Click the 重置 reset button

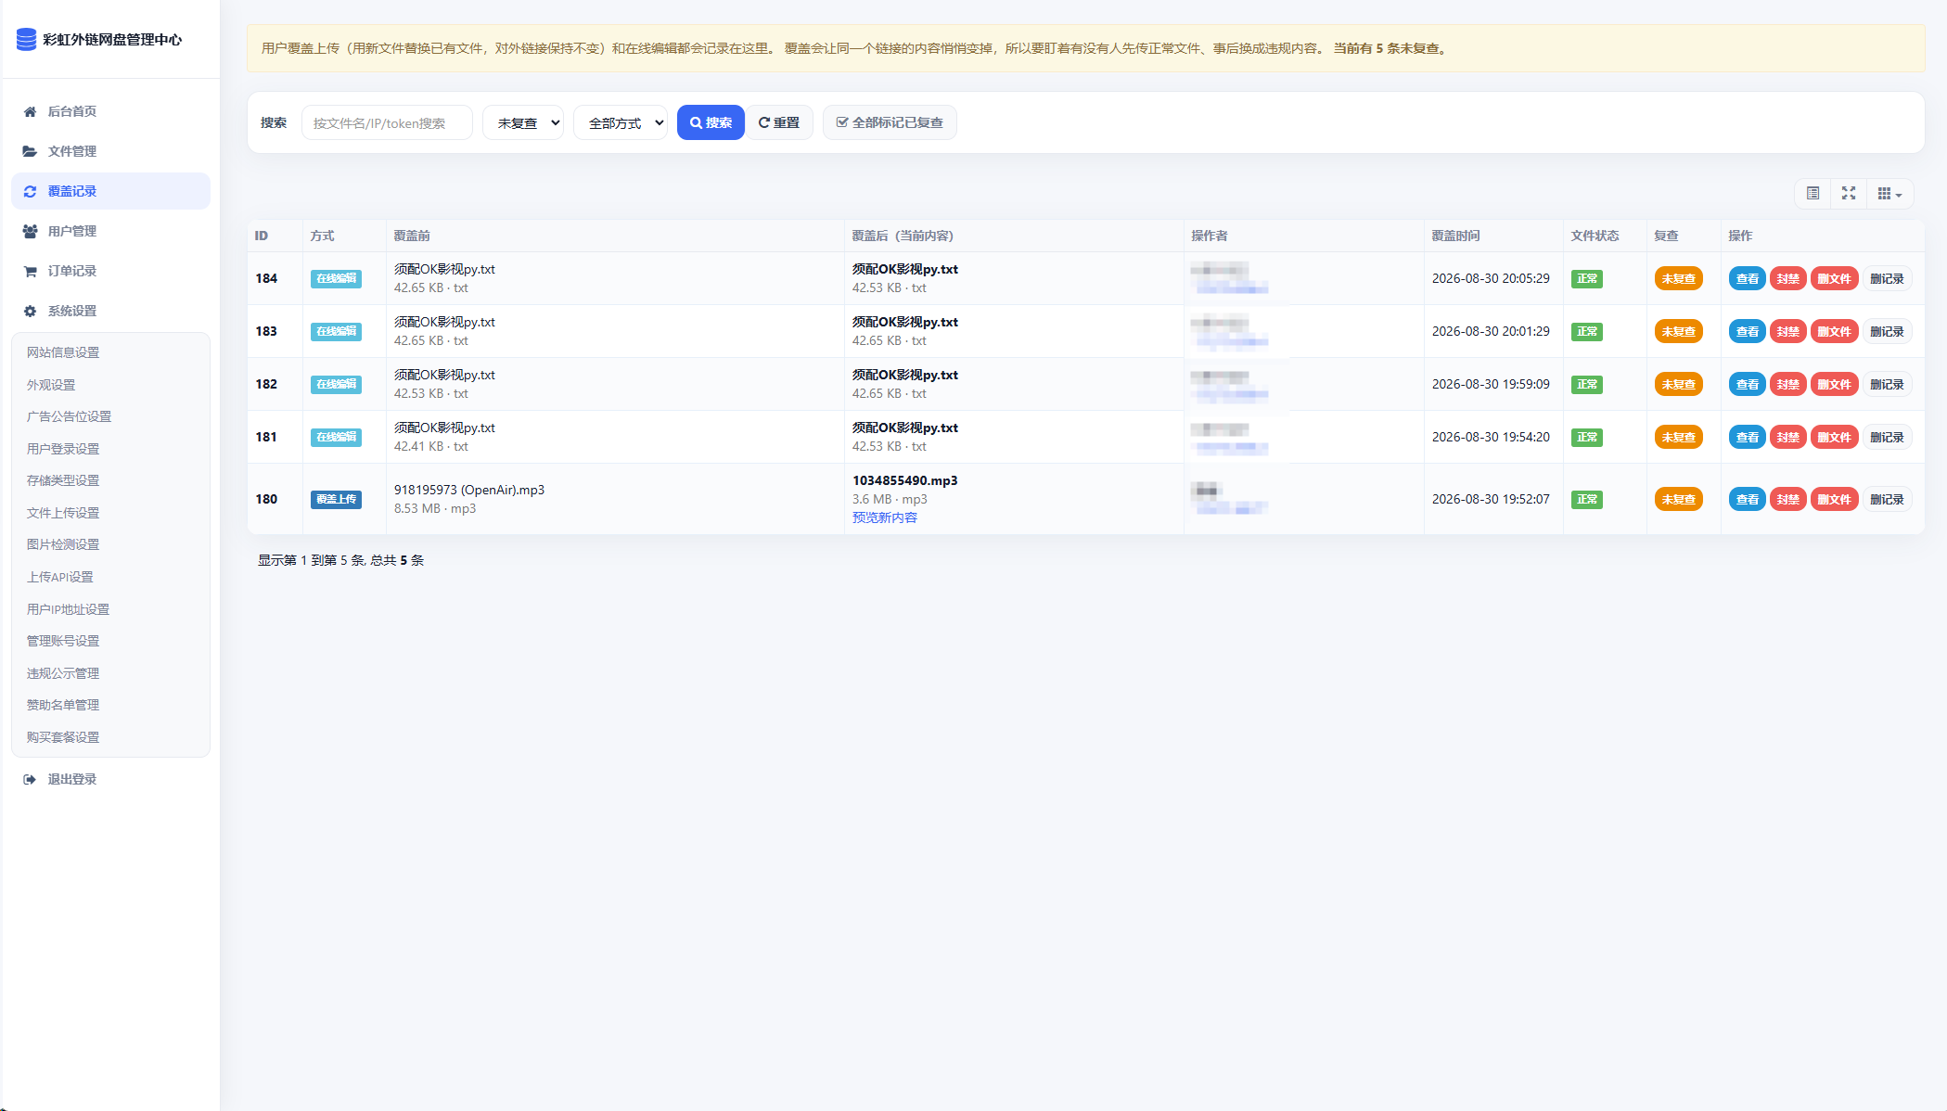pyautogui.click(x=779, y=122)
